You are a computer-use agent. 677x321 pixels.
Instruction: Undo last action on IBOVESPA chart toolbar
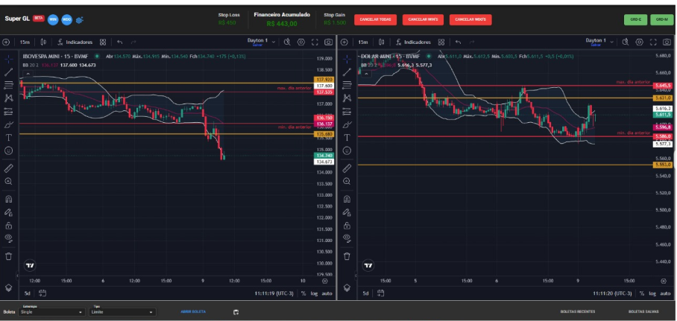click(x=119, y=42)
